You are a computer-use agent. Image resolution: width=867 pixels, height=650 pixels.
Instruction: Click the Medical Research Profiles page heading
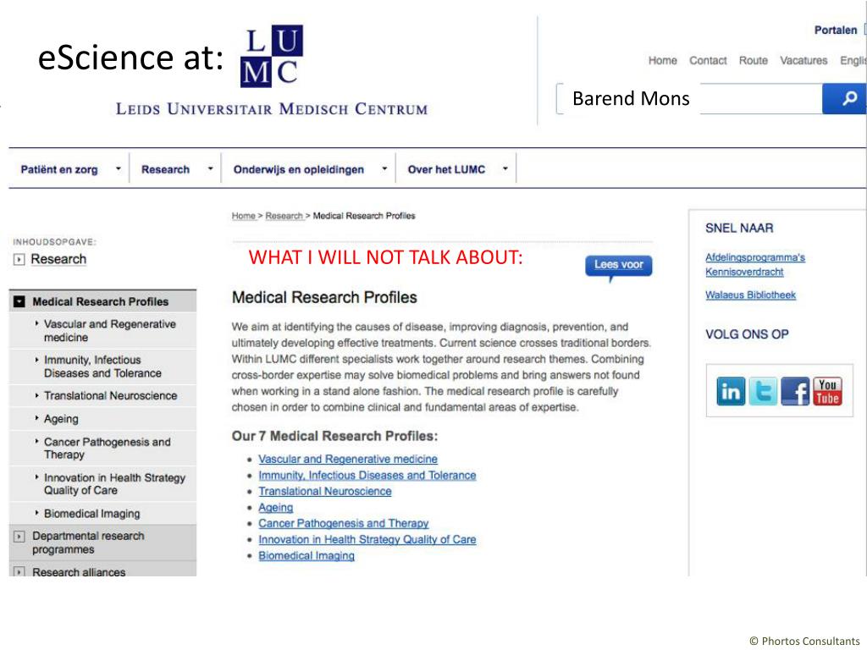point(324,297)
